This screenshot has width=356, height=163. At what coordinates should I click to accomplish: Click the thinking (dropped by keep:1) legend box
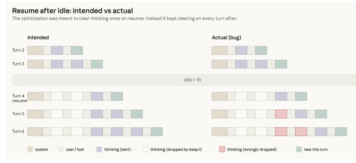(145, 149)
